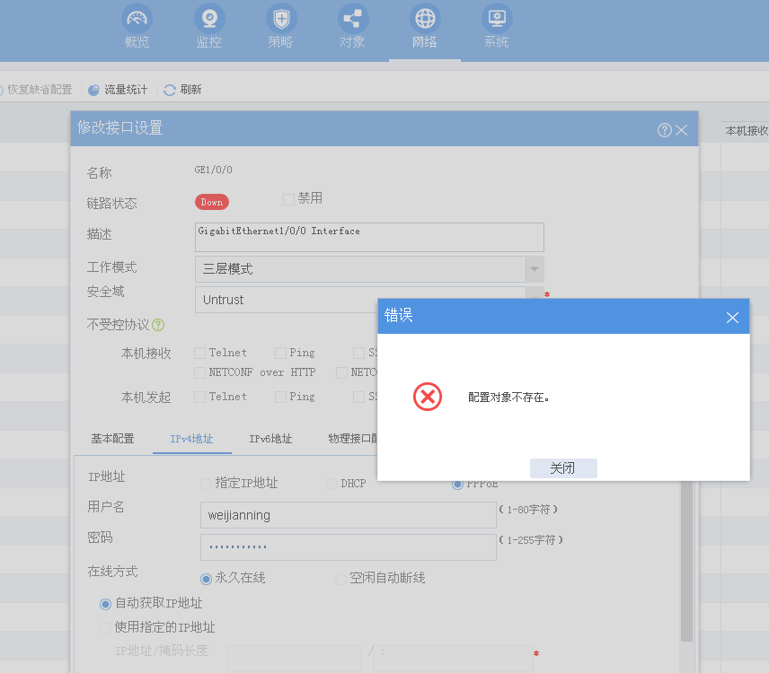Image resolution: width=769 pixels, height=673 pixels.
Task: Click the red error icon in dialog
Action: [x=427, y=397]
